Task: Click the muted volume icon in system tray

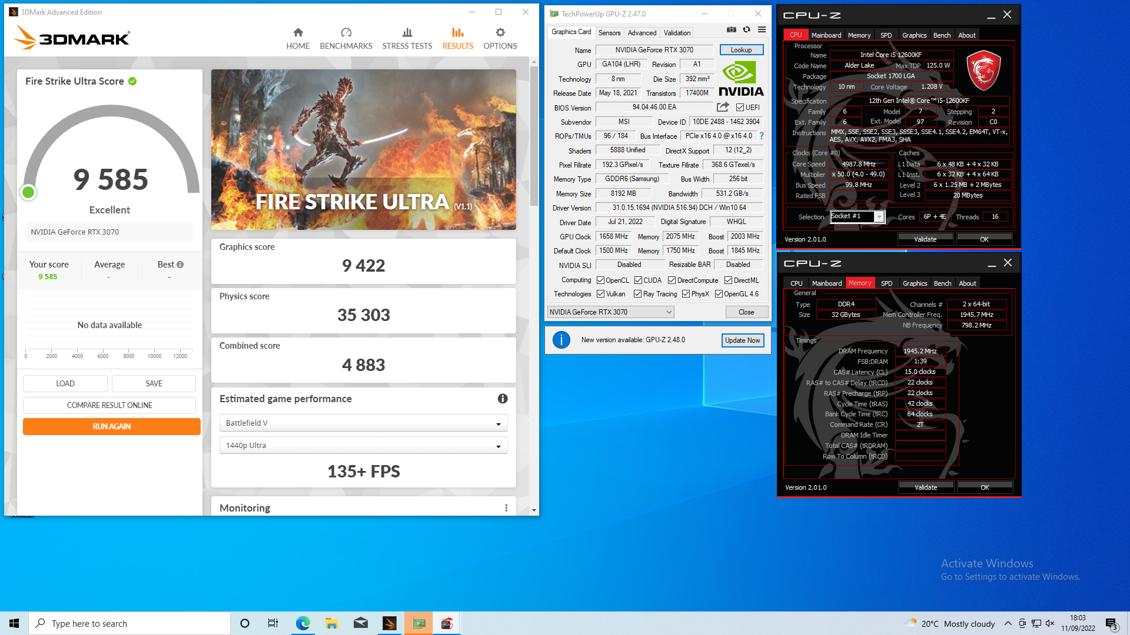Action: [x=1050, y=623]
